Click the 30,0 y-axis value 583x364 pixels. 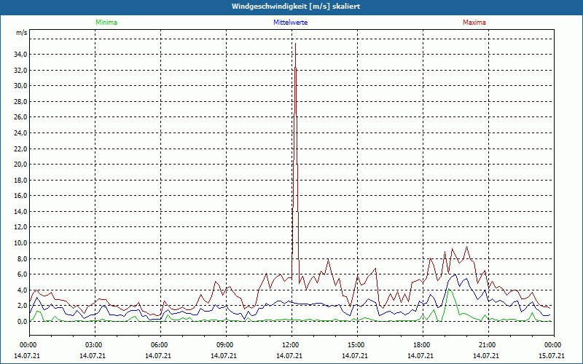(20, 86)
